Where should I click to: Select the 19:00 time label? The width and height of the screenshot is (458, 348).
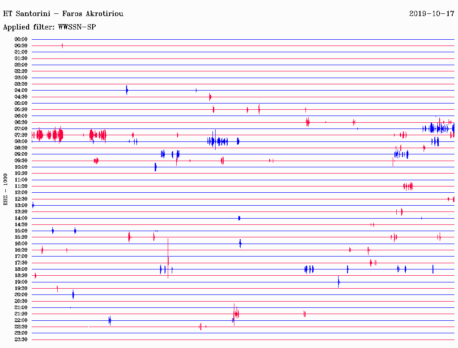point(21,282)
